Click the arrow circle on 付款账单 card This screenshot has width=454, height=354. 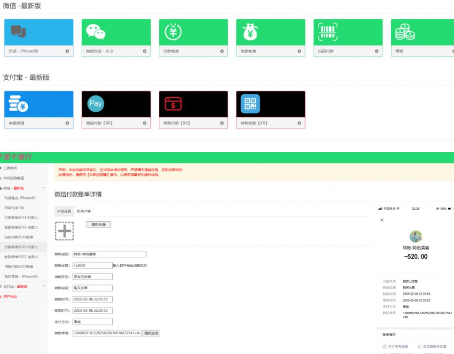222,51
